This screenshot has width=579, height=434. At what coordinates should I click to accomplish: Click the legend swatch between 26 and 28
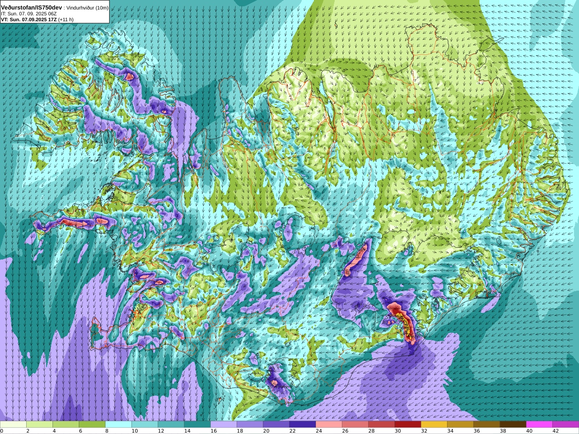point(355,425)
